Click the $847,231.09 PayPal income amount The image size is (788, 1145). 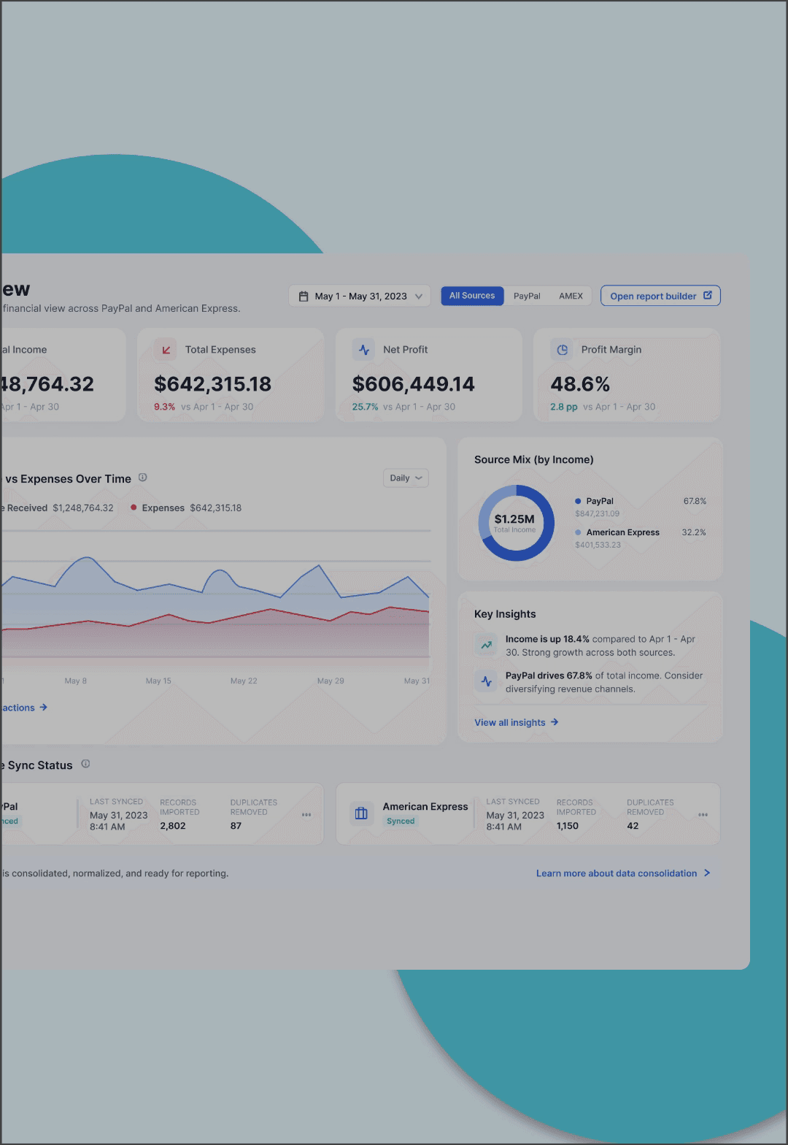tap(597, 513)
